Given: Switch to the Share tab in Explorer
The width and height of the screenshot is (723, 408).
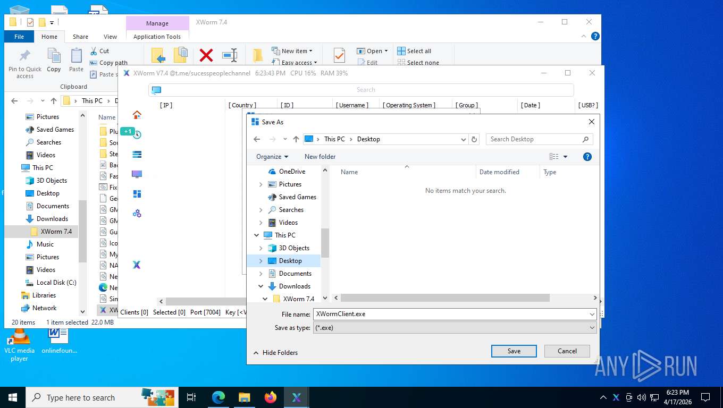Looking at the screenshot, I should [81, 37].
